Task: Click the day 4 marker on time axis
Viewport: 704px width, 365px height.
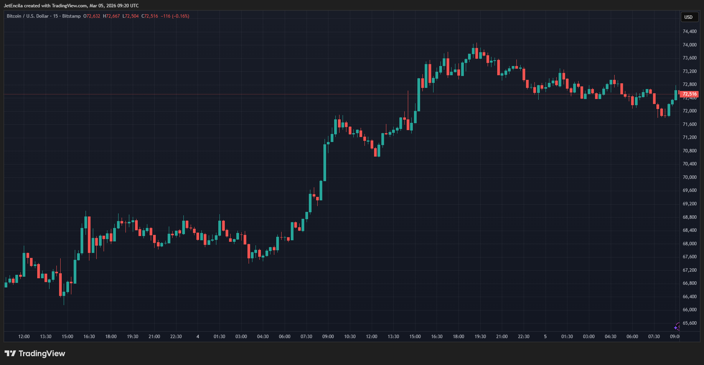Action: coord(198,337)
